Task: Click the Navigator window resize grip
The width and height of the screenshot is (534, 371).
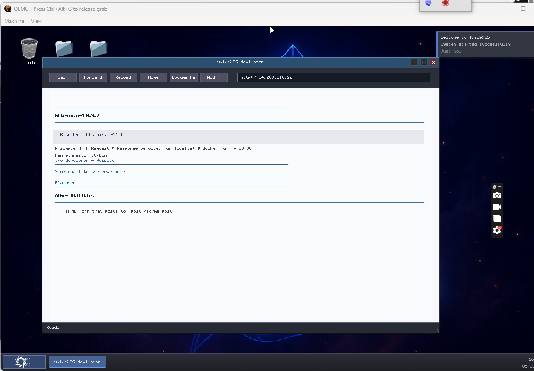Action: pos(436,330)
